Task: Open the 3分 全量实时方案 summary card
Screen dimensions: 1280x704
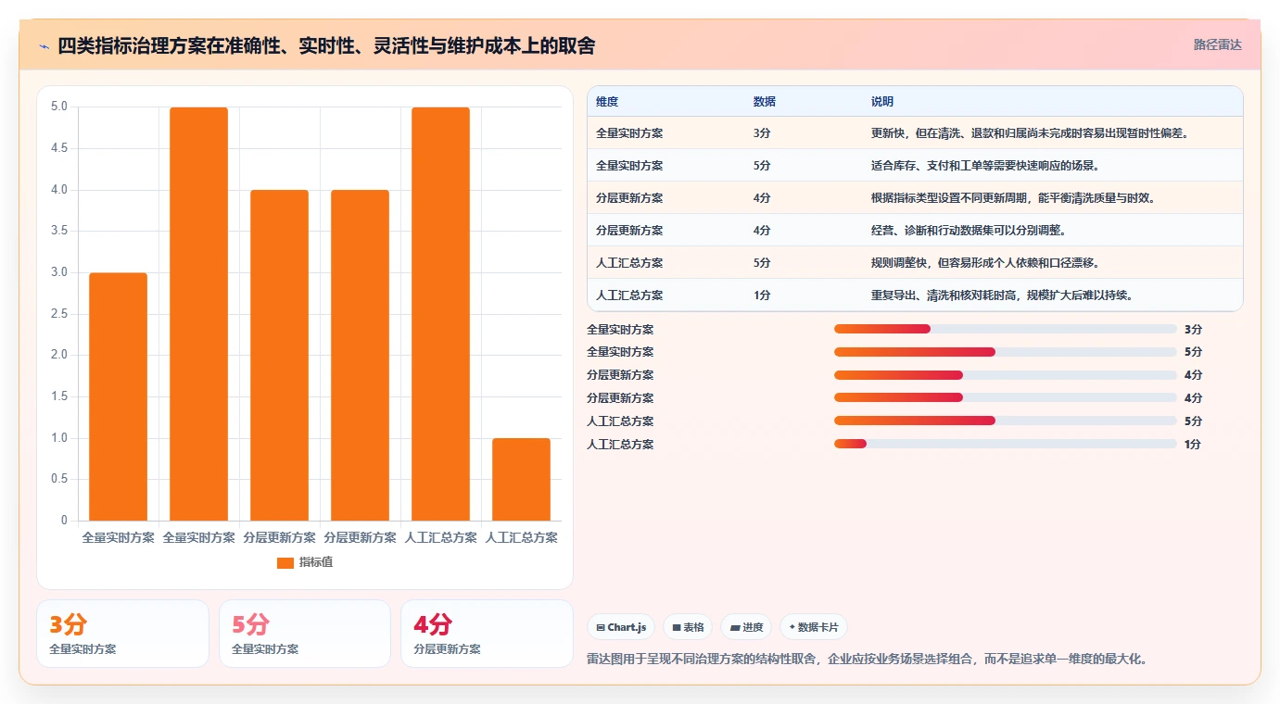Action: click(122, 634)
